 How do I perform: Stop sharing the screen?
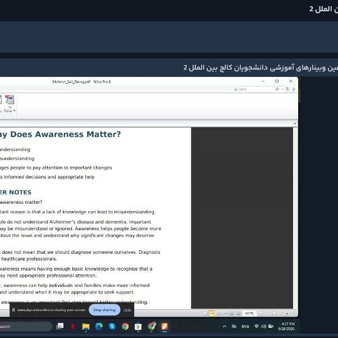click(104, 310)
